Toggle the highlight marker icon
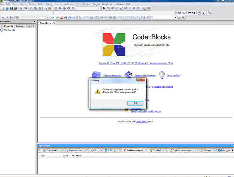 (61, 18)
